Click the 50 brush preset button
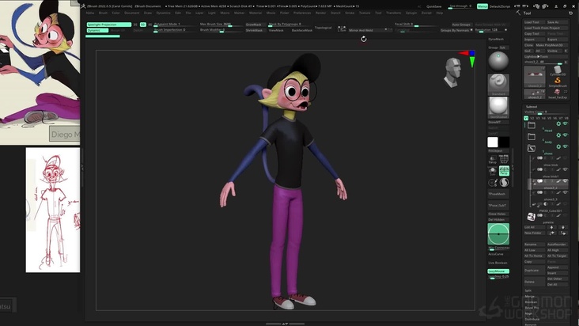Viewport: 579px width, 326px height. click(143, 25)
